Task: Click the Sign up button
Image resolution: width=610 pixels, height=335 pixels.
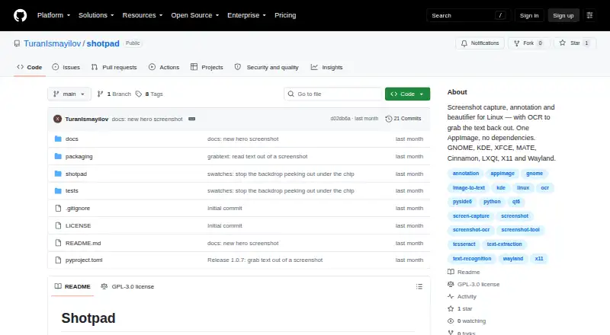Action: coord(563,15)
